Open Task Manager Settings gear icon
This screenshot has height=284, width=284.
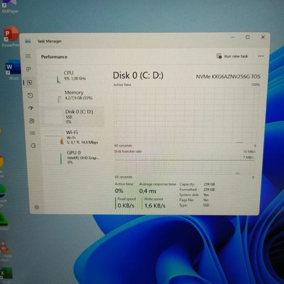pyautogui.click(x=37, y=207)
